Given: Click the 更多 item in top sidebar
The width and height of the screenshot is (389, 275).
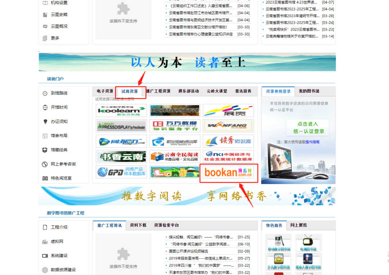Looking at the screenshot, I should pyautogui.click(x=55, y=38).
